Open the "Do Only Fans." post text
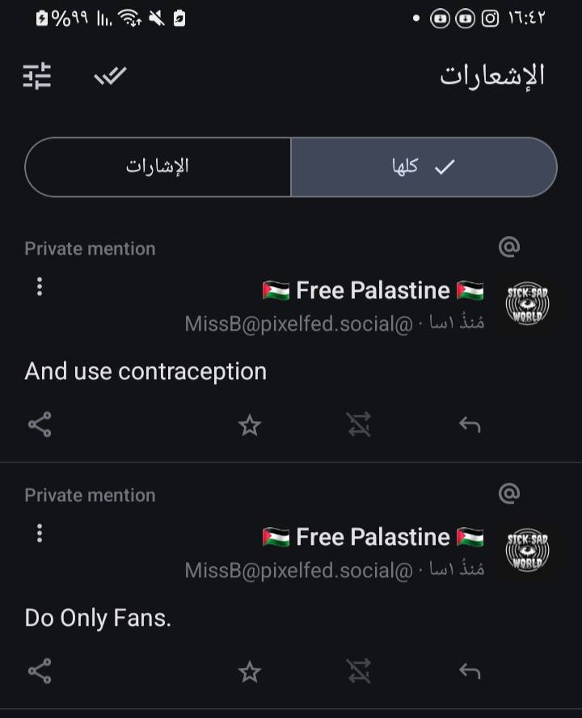 [98, 618]
